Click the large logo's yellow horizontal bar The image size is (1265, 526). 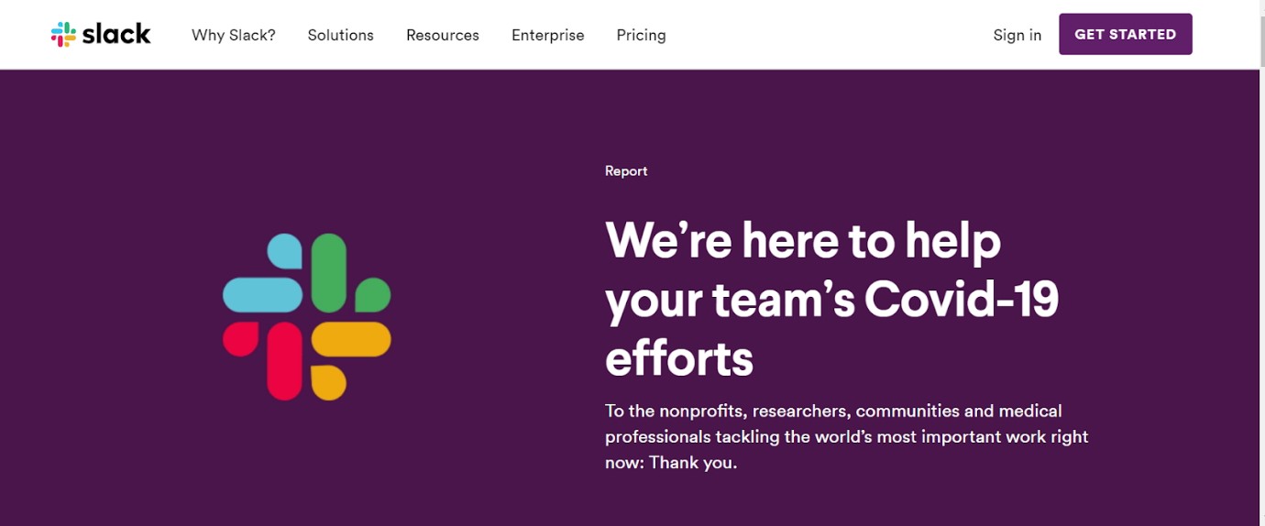coord(351,339)
